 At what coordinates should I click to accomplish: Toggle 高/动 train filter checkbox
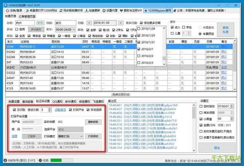pos(100,30)
